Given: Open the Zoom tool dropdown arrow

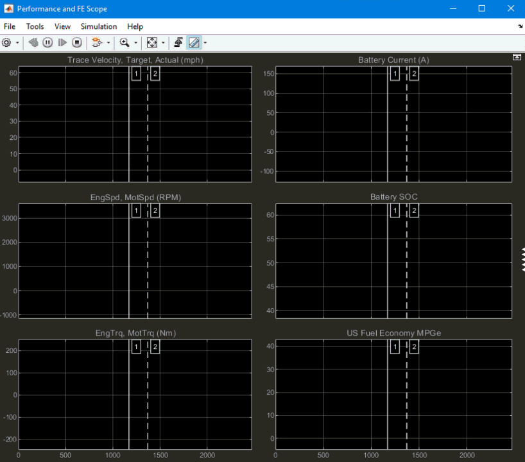Looking at the screenshot, I should pos(135,43).
